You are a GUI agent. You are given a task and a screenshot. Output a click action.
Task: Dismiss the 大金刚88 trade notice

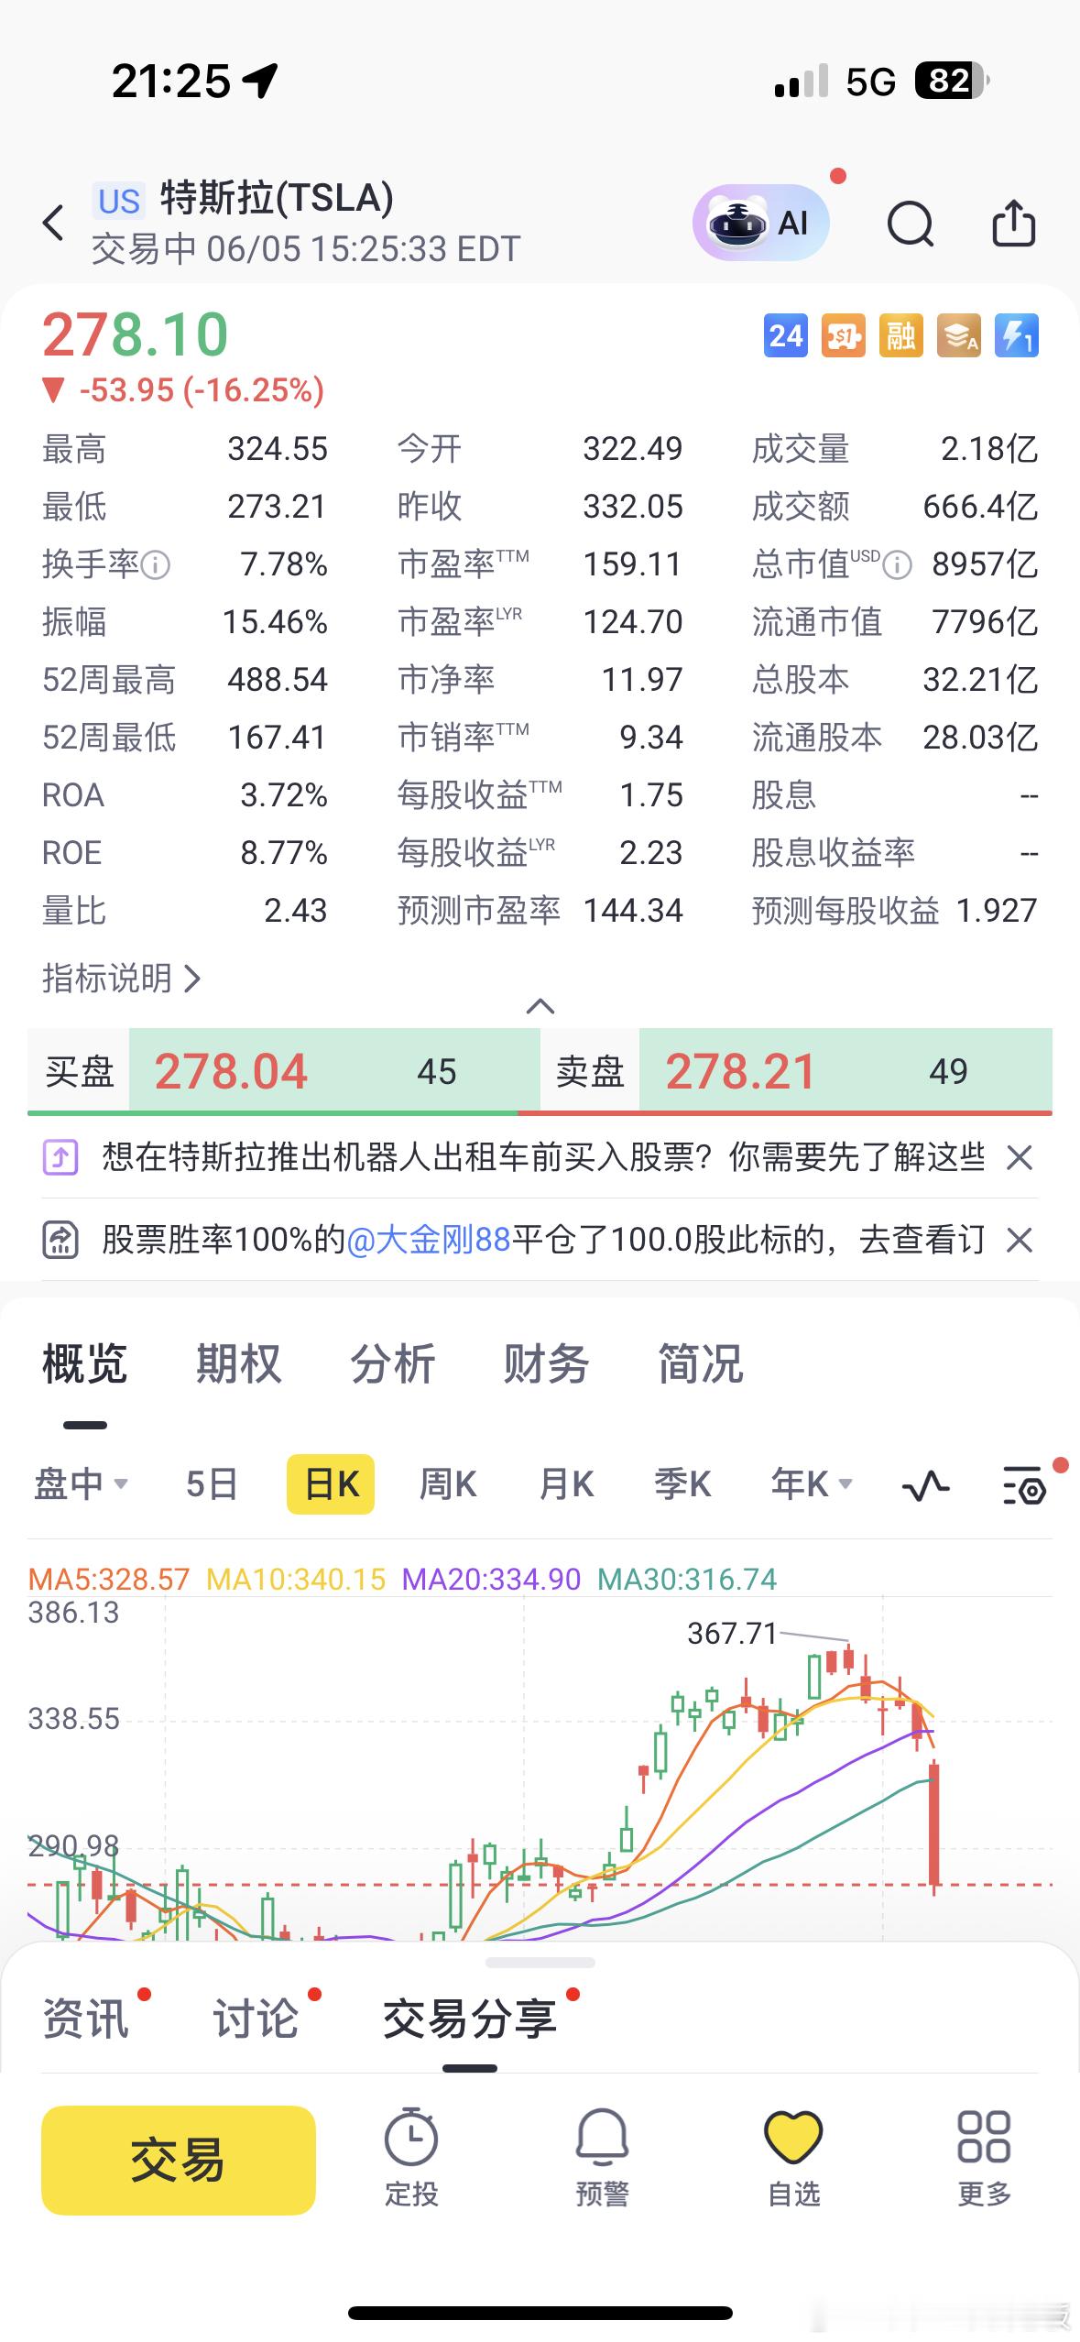(x=1020, y=1241)
